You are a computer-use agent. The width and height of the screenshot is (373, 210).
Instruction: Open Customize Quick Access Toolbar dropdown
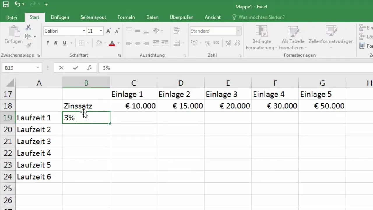(47, 5)
